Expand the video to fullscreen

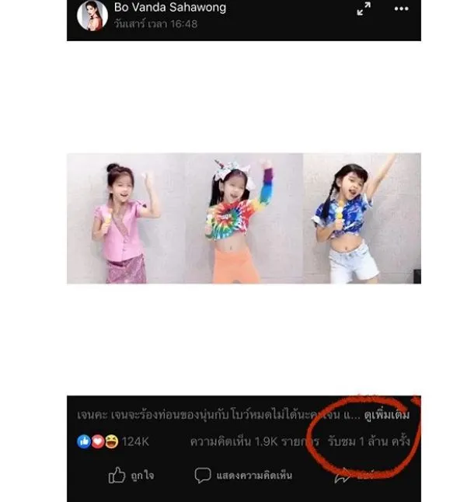pos(364,9)
